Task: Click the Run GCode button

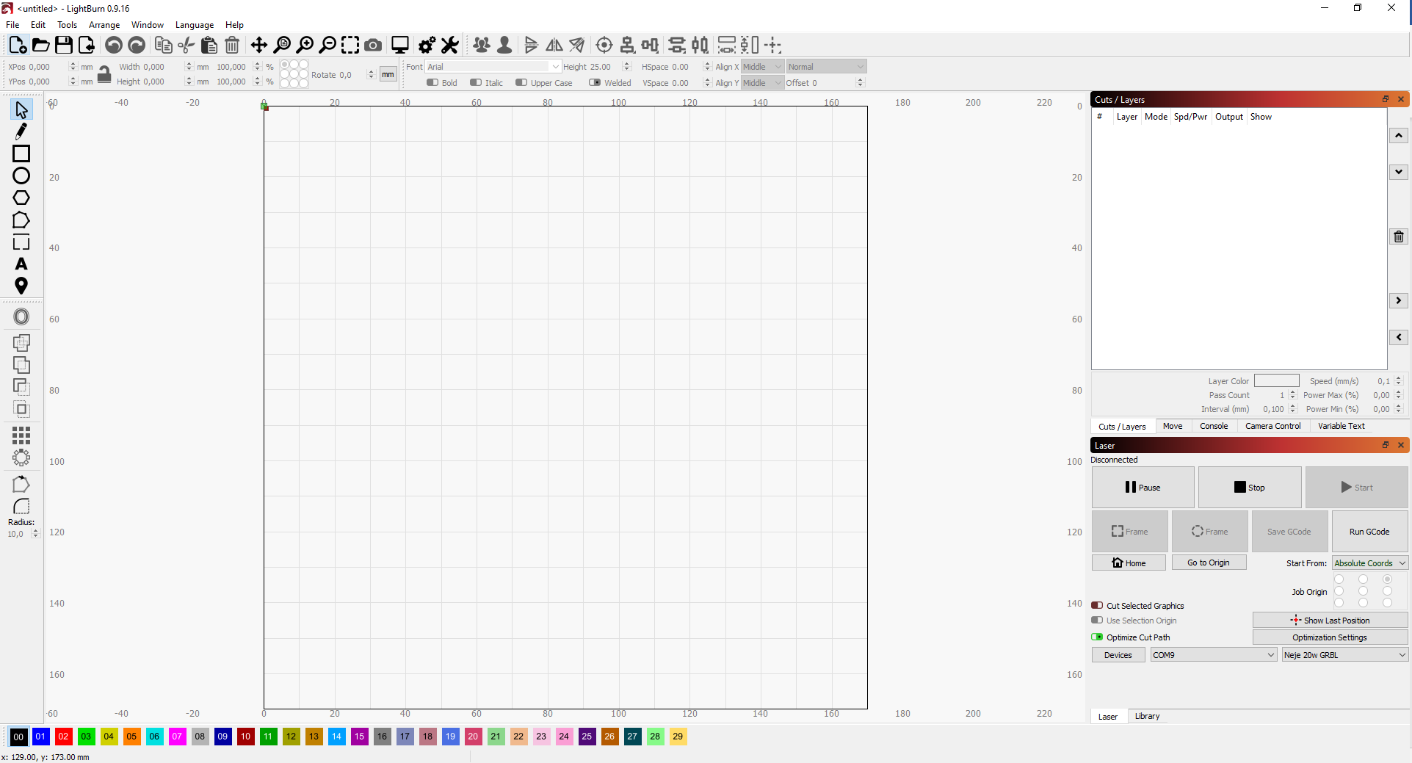Action: (1369, 531)
